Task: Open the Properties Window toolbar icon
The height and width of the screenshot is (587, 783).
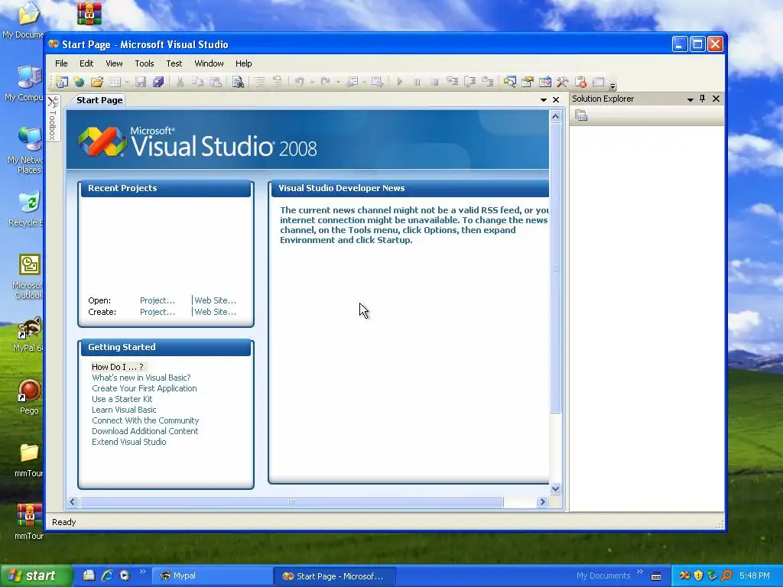Action: click(528, 82)
